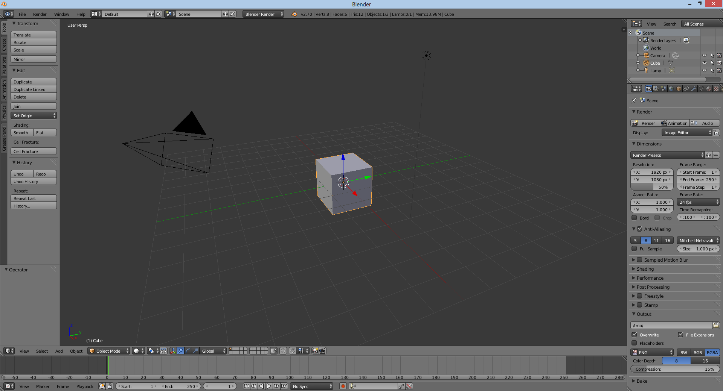Open the Material properties sphere icon
Image resolution: width=723 pixels, height=391 pixels.
pos(709,89)
